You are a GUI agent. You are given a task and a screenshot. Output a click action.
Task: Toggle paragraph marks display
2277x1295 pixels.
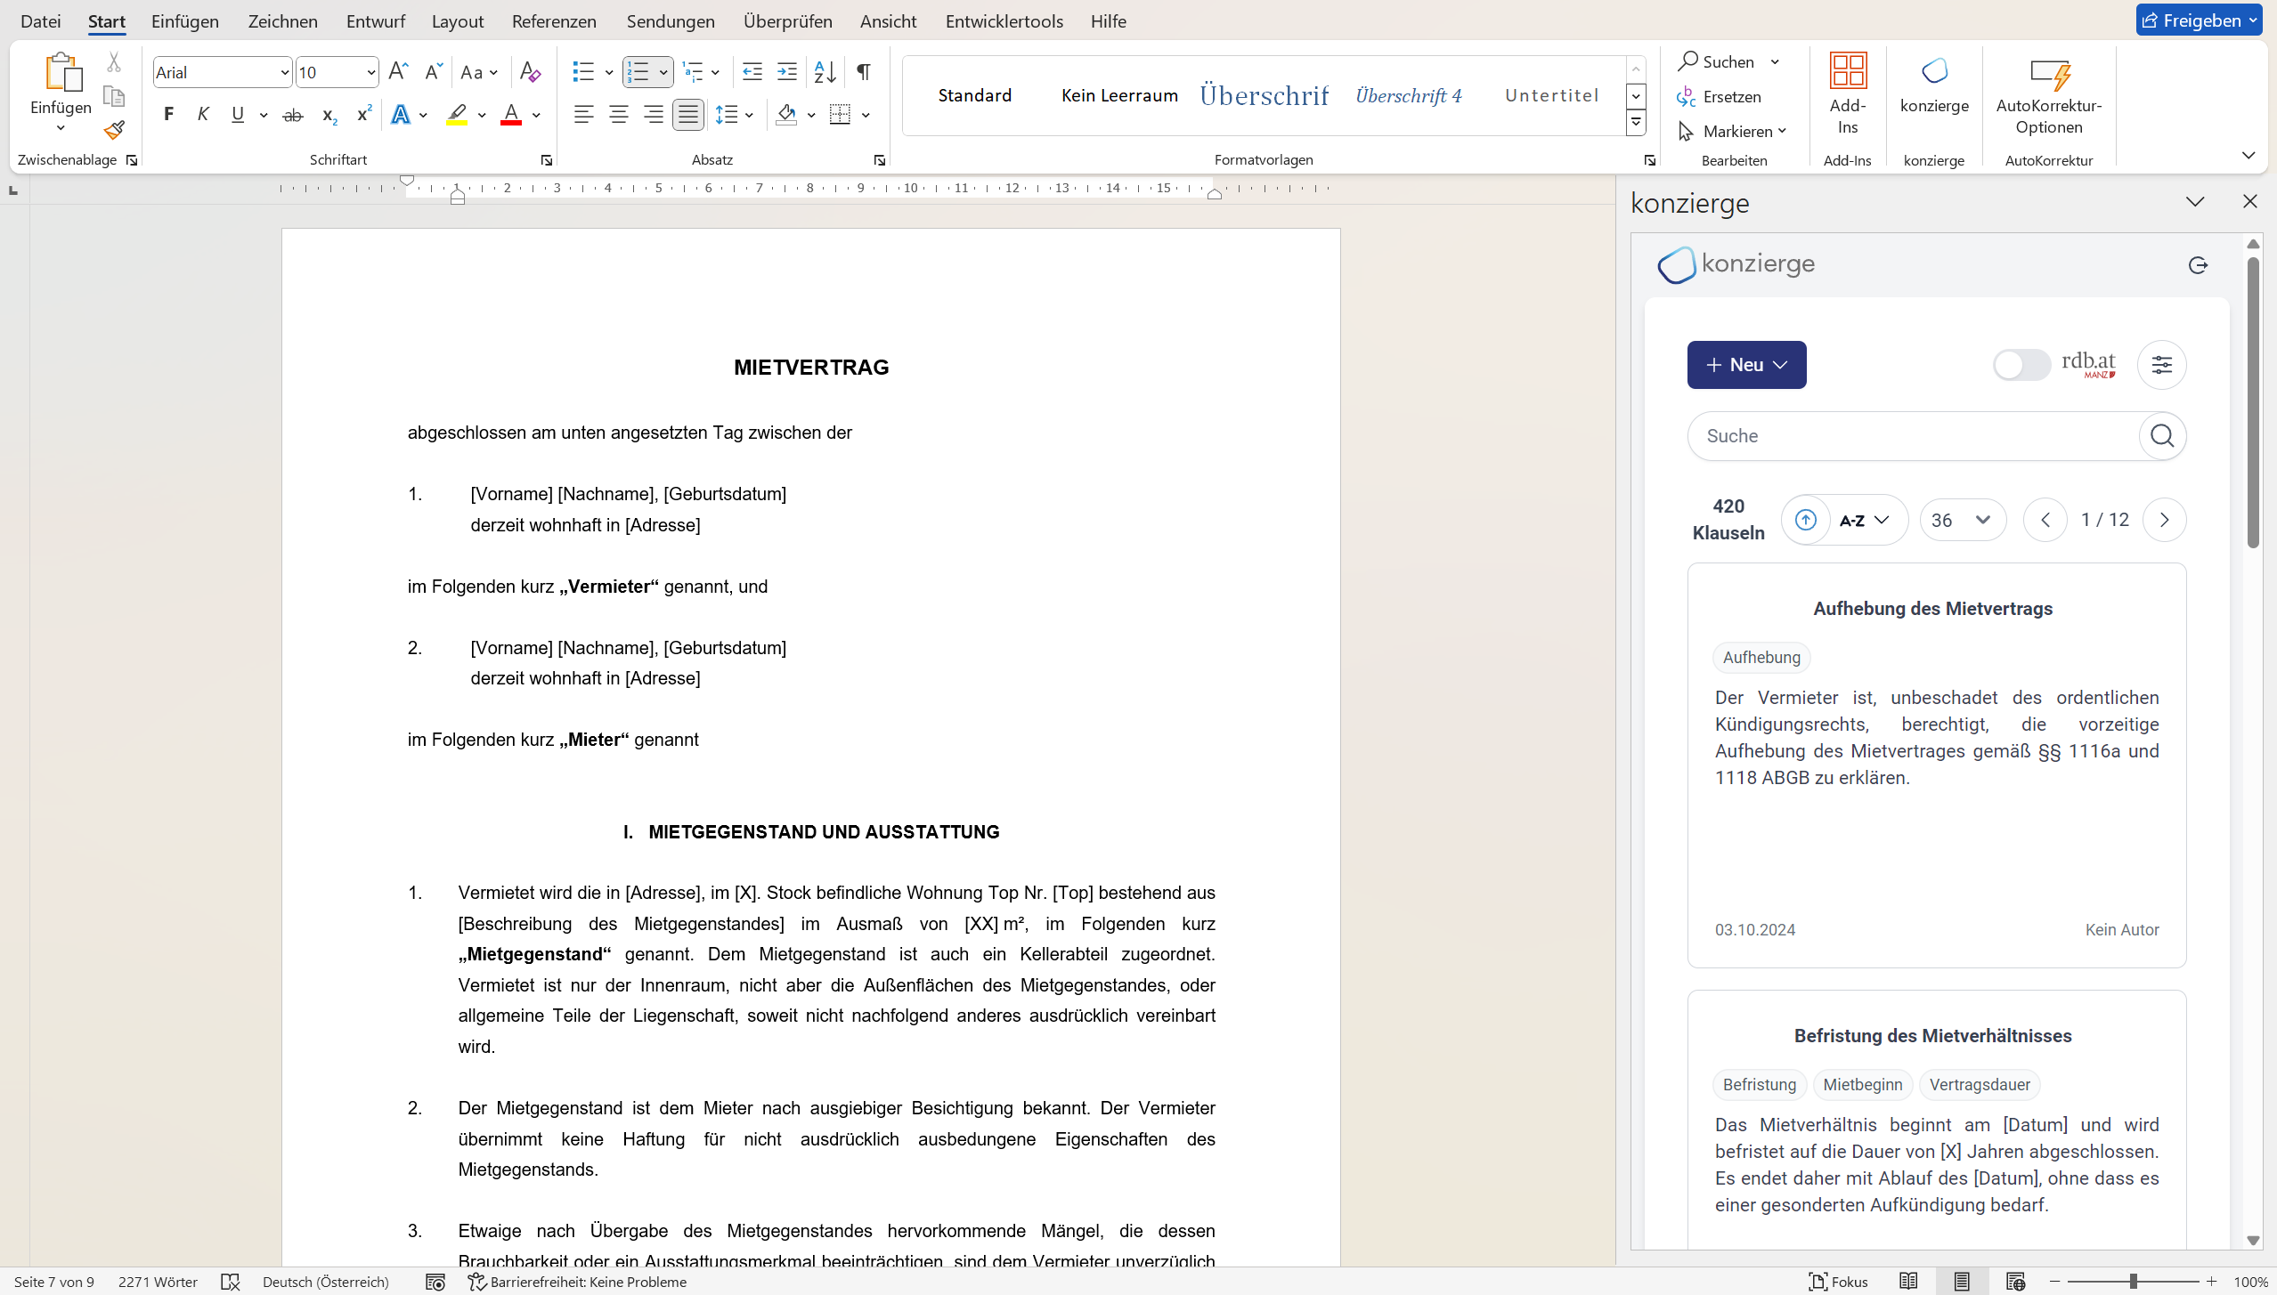pos(863,71)
